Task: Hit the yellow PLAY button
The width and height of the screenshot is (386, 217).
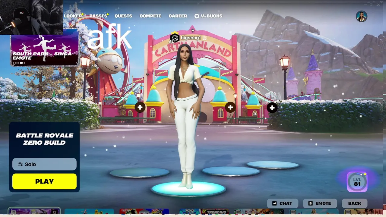Action: click(x=44, y=181)
